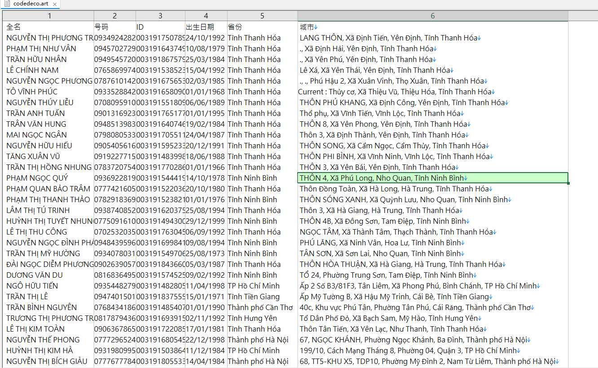Select the name LÊ CHÍNH NAM

click(32, 70)
